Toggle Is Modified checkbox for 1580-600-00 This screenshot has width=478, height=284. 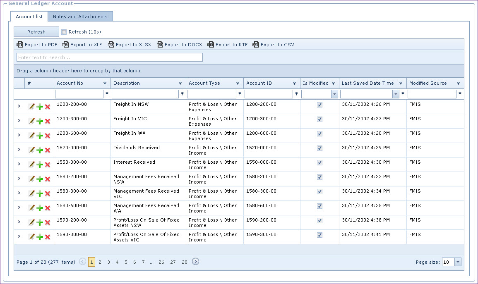[319, 206]
